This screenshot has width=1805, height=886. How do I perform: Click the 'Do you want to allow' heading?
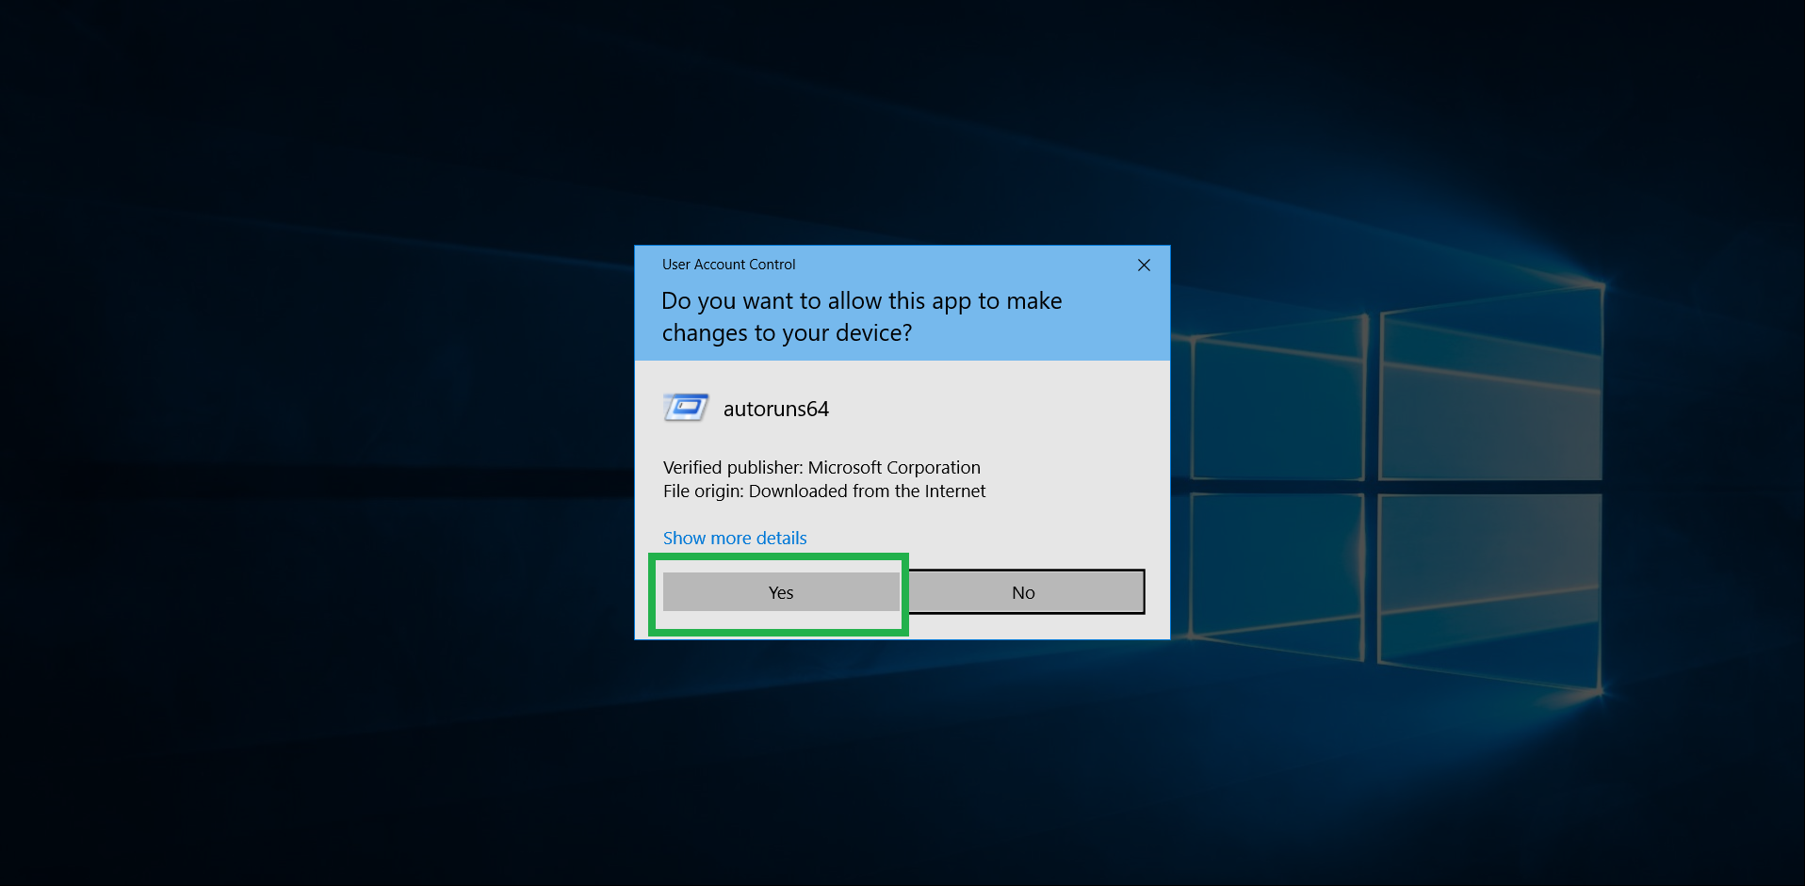tap(862, 316)
